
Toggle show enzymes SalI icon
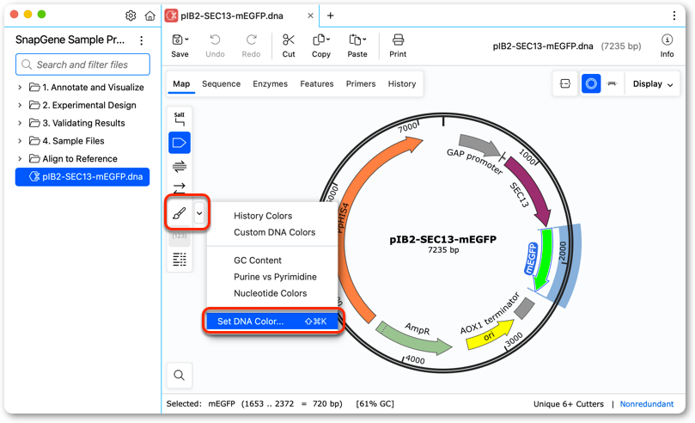point(180,119)
